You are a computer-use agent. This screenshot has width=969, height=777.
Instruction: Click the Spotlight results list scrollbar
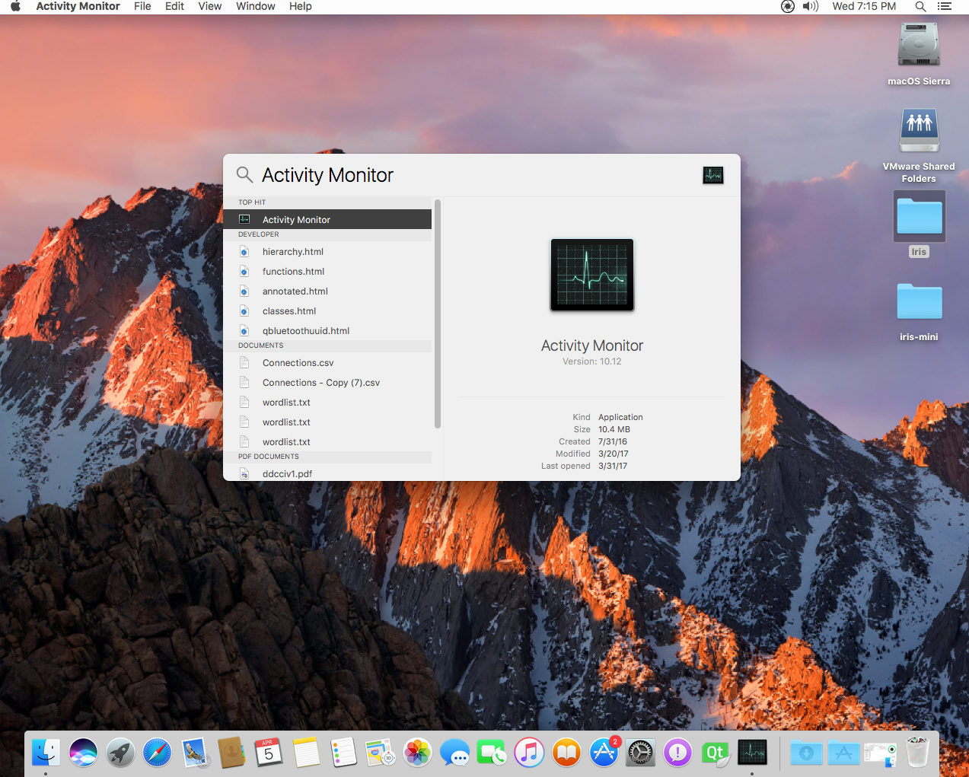pos(438,314)
